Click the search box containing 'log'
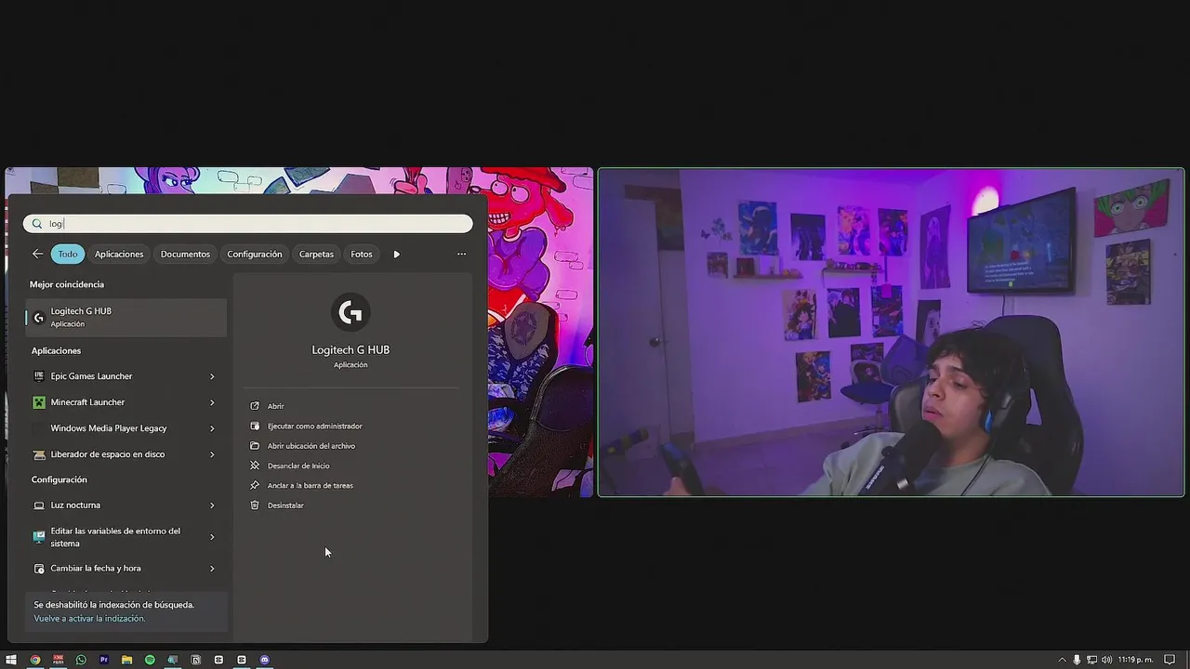 point(247,223)
